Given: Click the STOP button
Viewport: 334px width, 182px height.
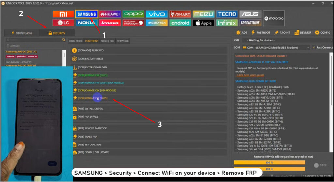Looking at the screenshot, I should click(x=320, y=165).
